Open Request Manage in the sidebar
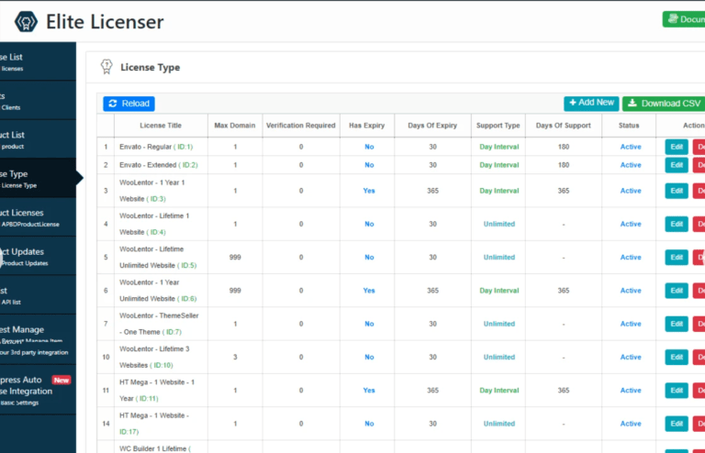The width and height of the screenshot is (705, 453). (38, 339)
